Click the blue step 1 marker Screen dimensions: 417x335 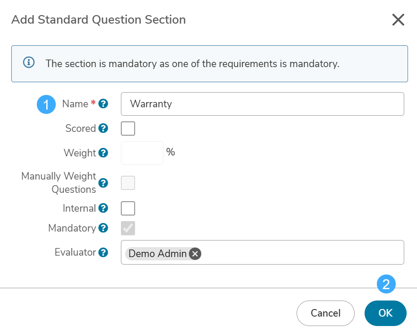[x=46, y=104]
